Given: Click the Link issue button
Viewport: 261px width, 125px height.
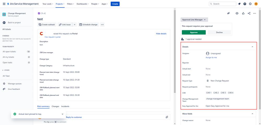Looking at the screenshot, I should tap(65, 25).
